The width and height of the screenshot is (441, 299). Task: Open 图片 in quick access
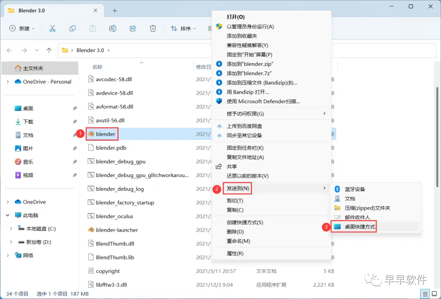click(x=28, y=148)
